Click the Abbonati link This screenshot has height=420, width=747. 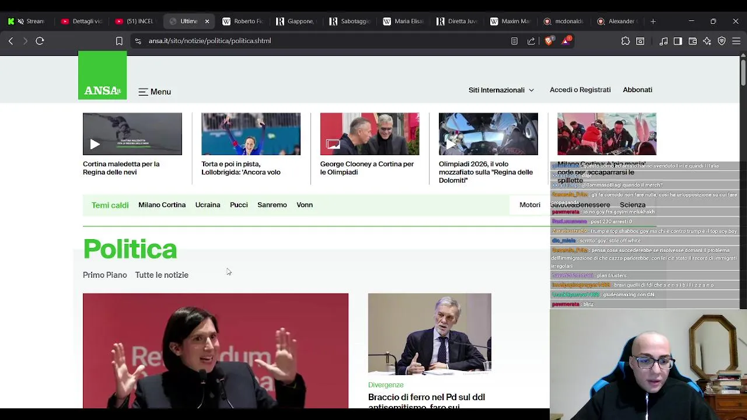(637, 90)
